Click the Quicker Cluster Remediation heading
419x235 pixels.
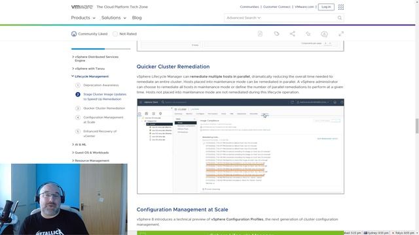coord(173,67)
